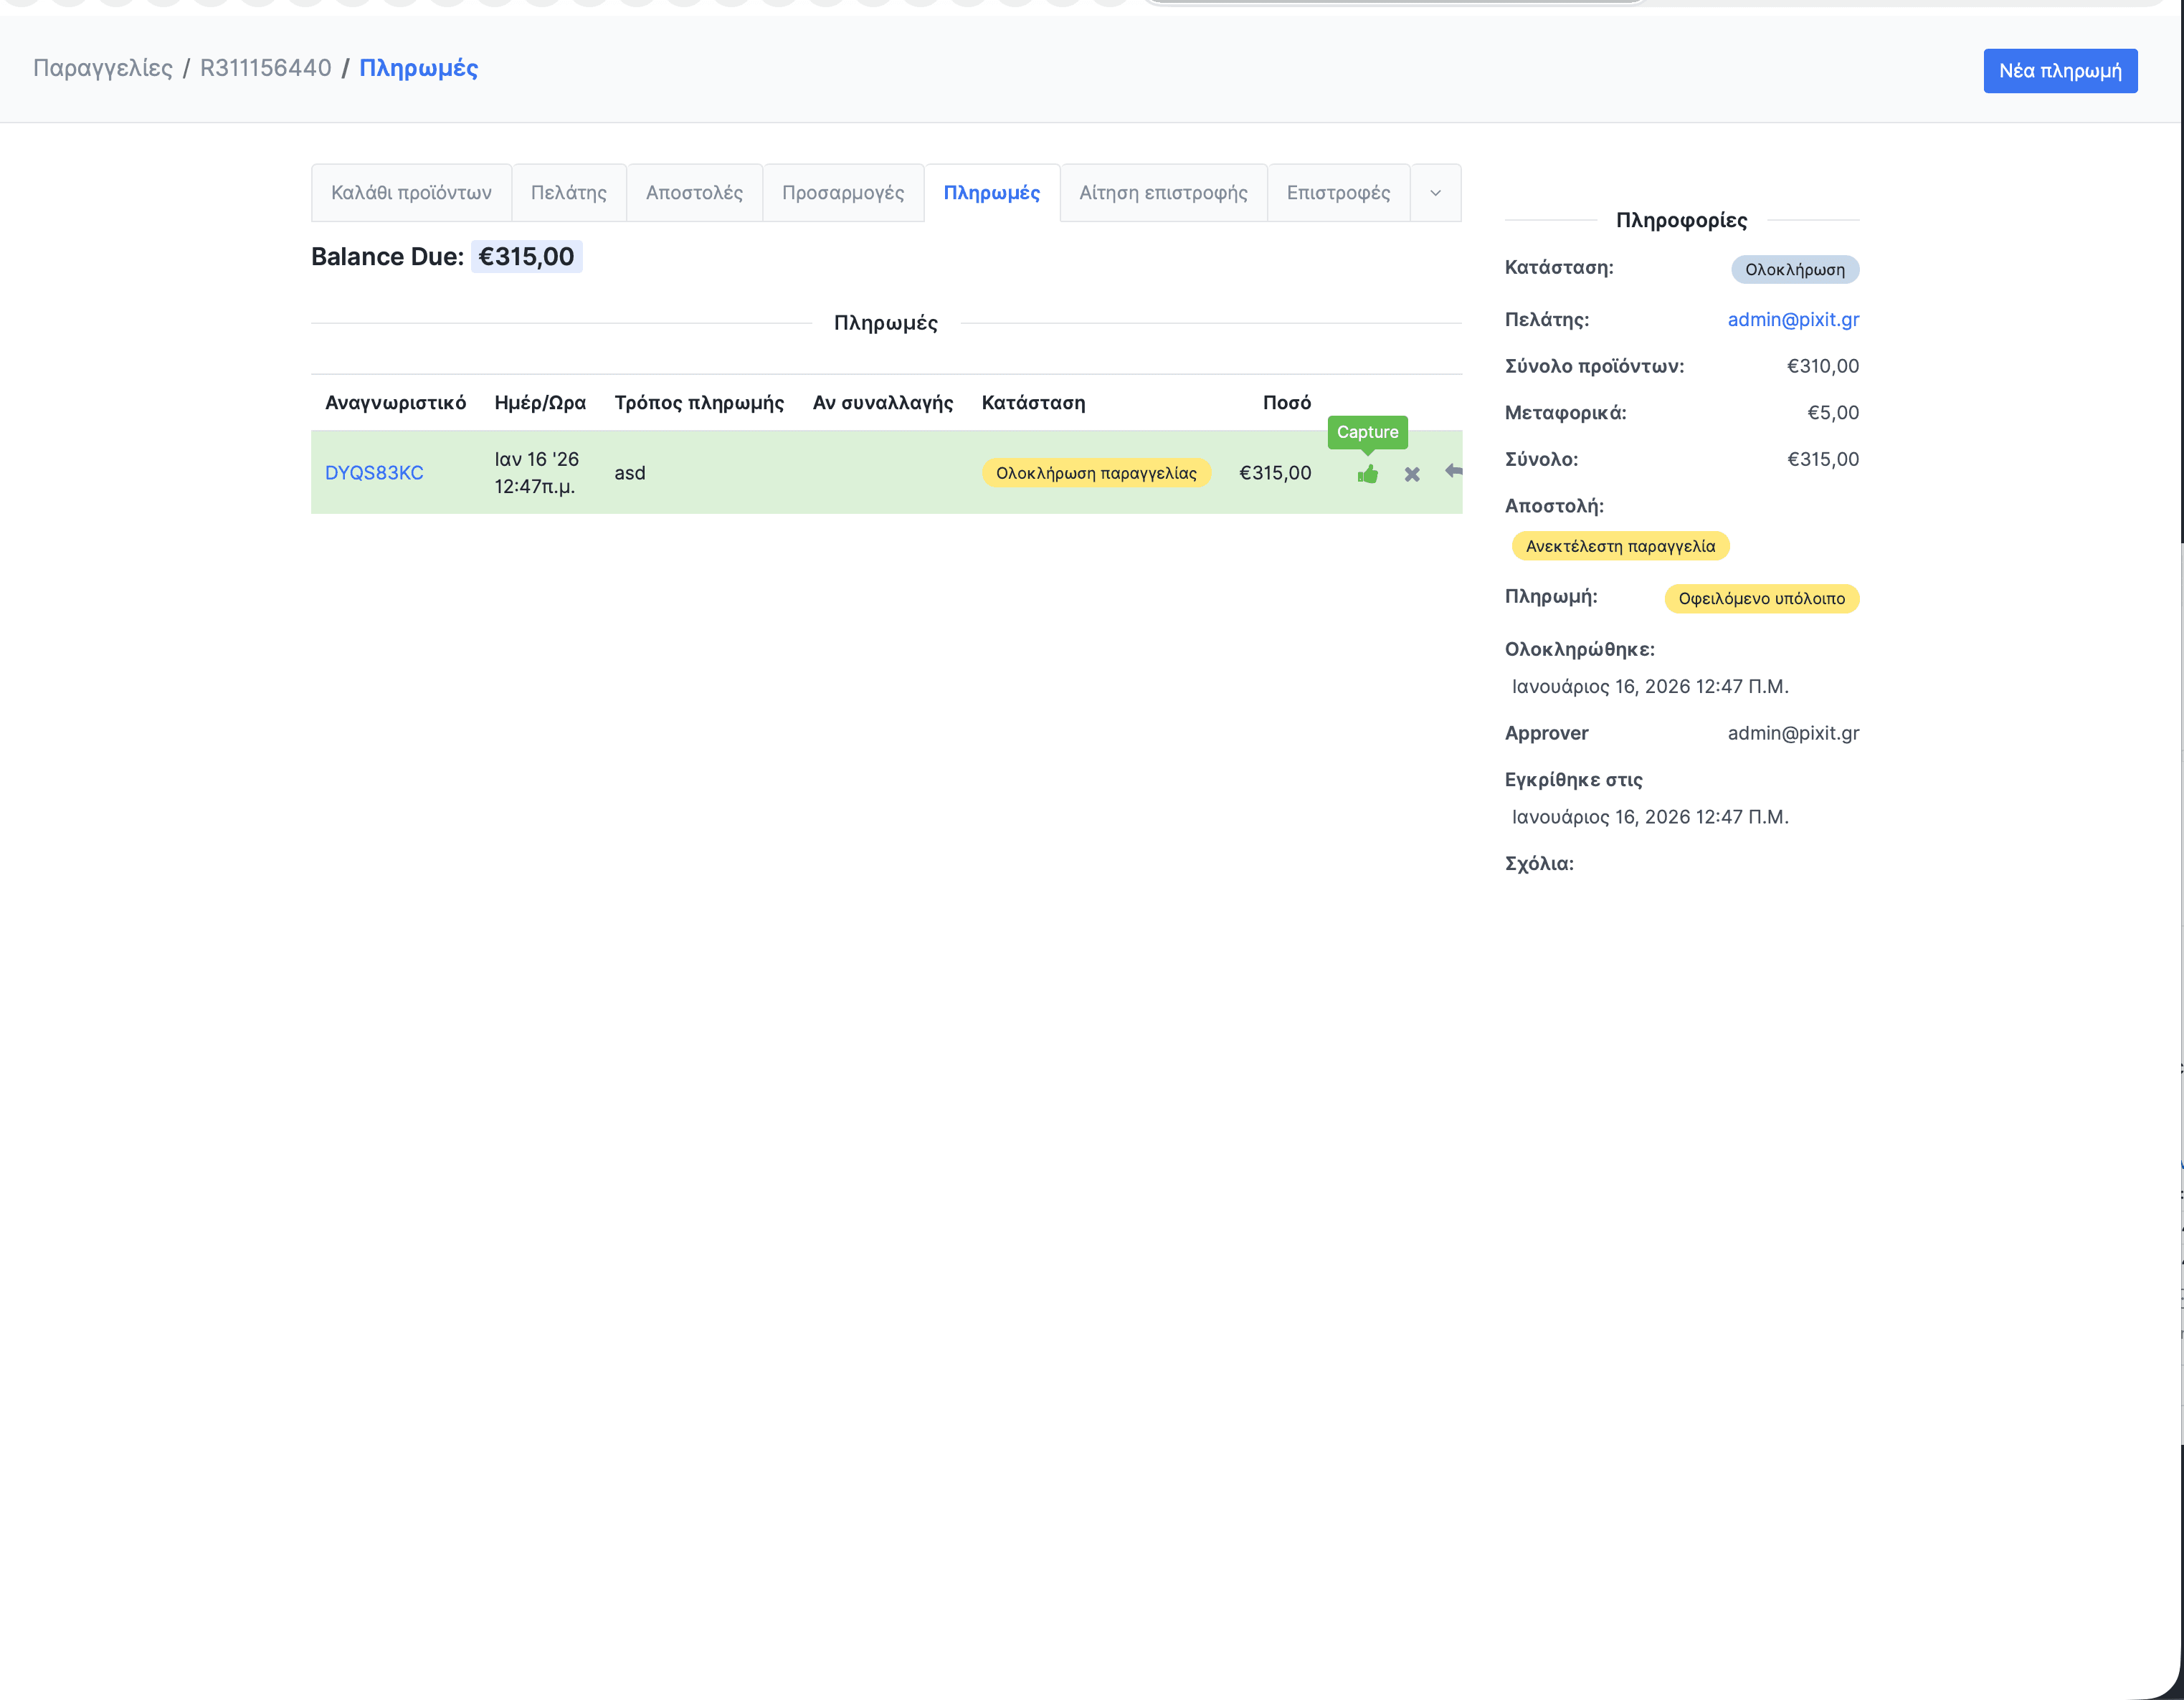The width and height of the screenshot is (2184, 1700).
Task: Click the Οφειλόμενο υπόλοιπο payment badge
Action: tap(1760, 598)
